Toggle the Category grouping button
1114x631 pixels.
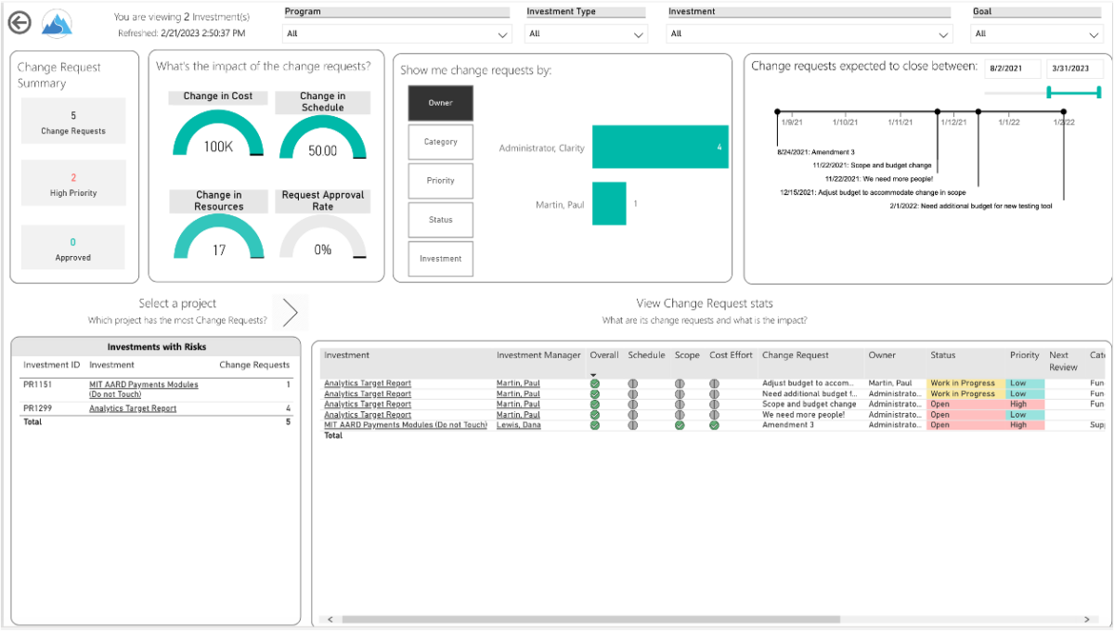[440, 141]
